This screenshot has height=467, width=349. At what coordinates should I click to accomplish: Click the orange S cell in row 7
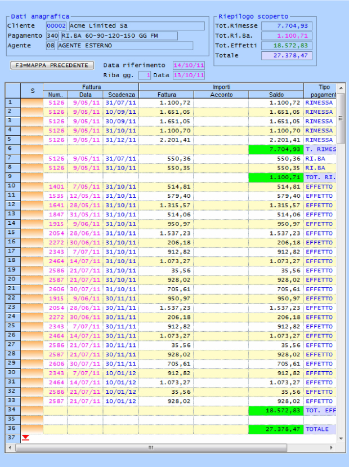tap(32, 159)
